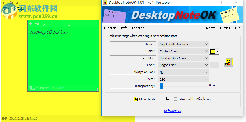The image size is (246, 122).
Task: Open the Text Color dropdown
Action: click(183, 58)
